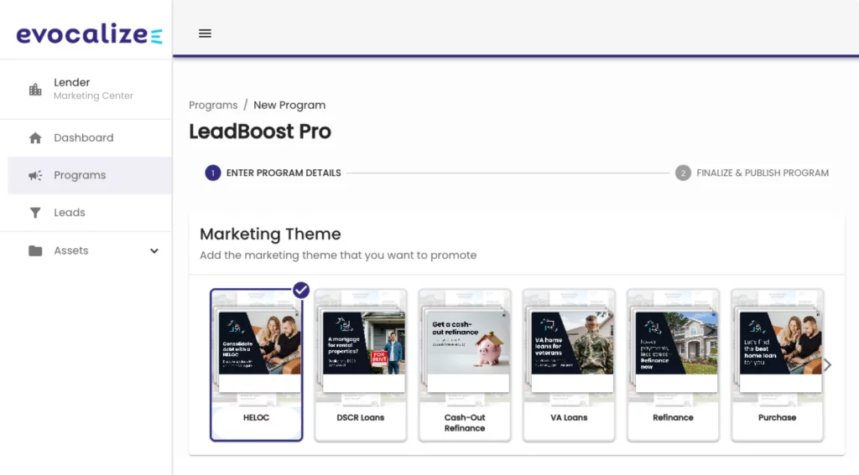Open Lender Marketing Center
The height and width of the screenshot is (475, 859).
[x=86, y=89]
